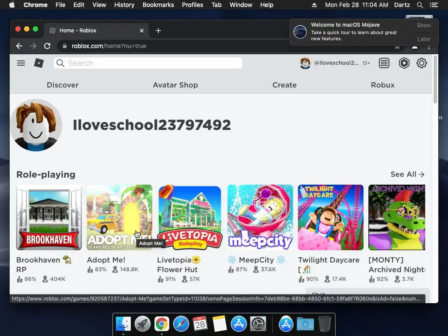Click the page vertical scrollbar
The width and height of the screenshot is (448, 336).
pyautogui.click(x=435, y=80)
